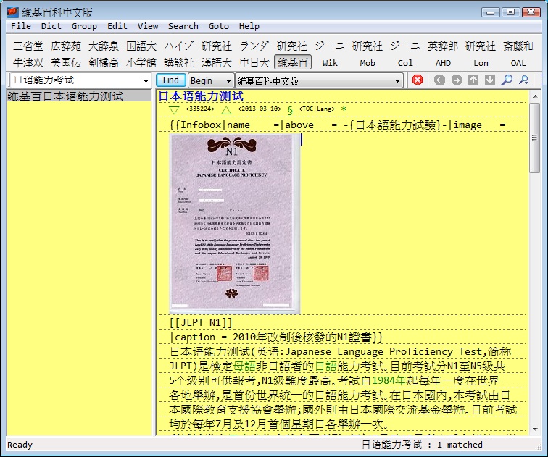Open the Search menu

[x=183, y=26]
